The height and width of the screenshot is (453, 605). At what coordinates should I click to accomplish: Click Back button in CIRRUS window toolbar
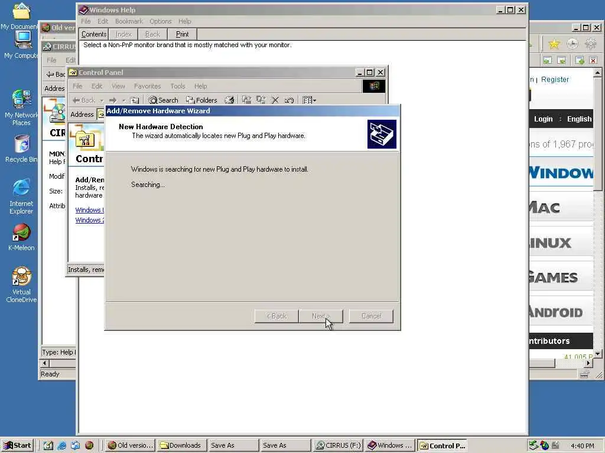[x=55, y=74]
